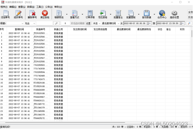
Task: Expand the 批量复制 dropdown arrow
Action: 139,14
